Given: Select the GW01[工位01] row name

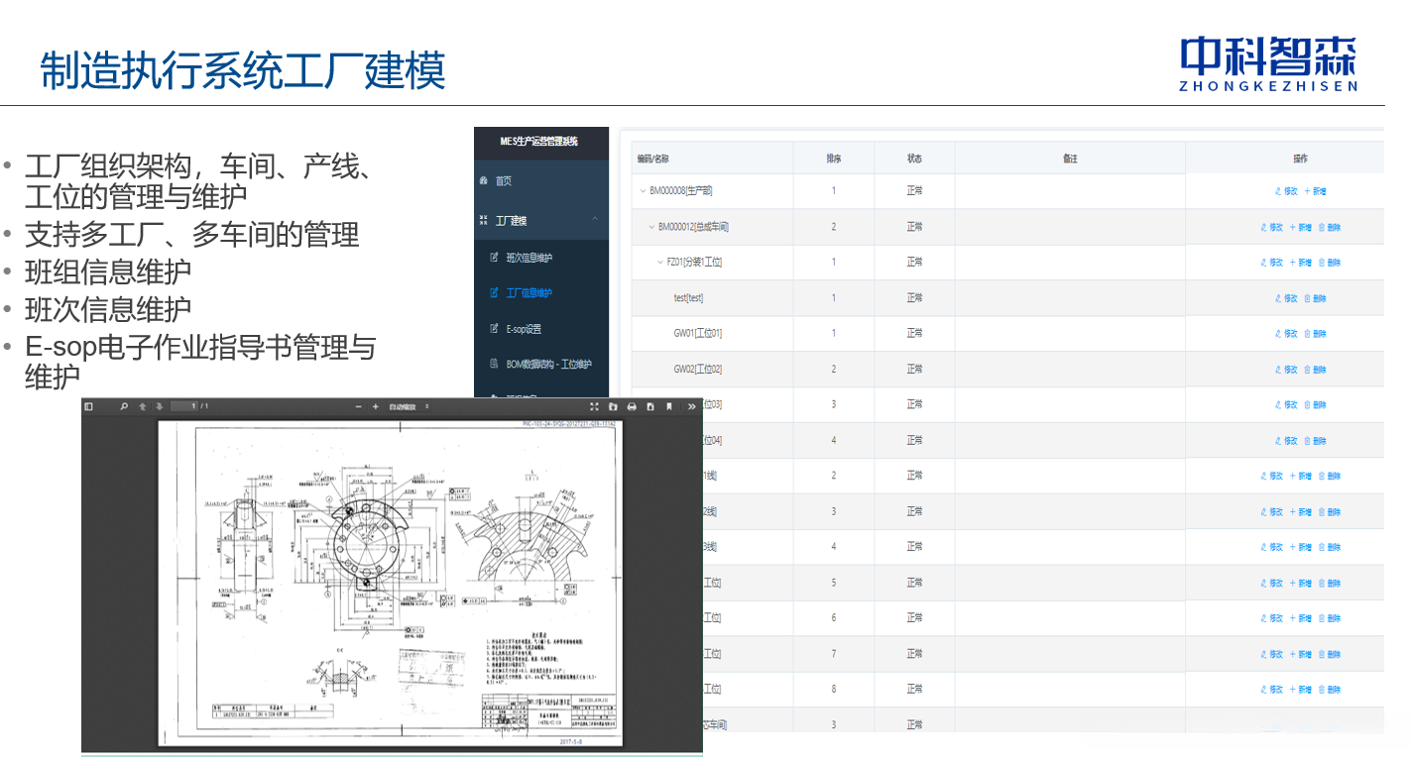Looking at the screenshot, I should point(698,334).
